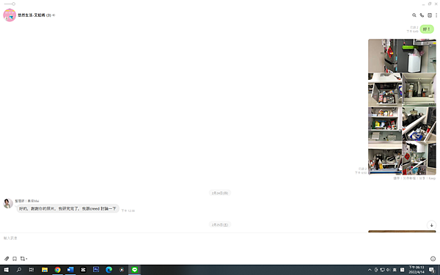Open CapCut from the taskbar
The image size is (440, 275).
(84, 270)
